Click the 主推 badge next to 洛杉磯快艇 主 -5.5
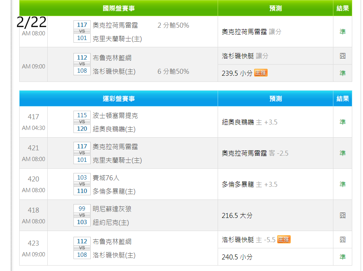The image size is (363, 271). [284, 239]
